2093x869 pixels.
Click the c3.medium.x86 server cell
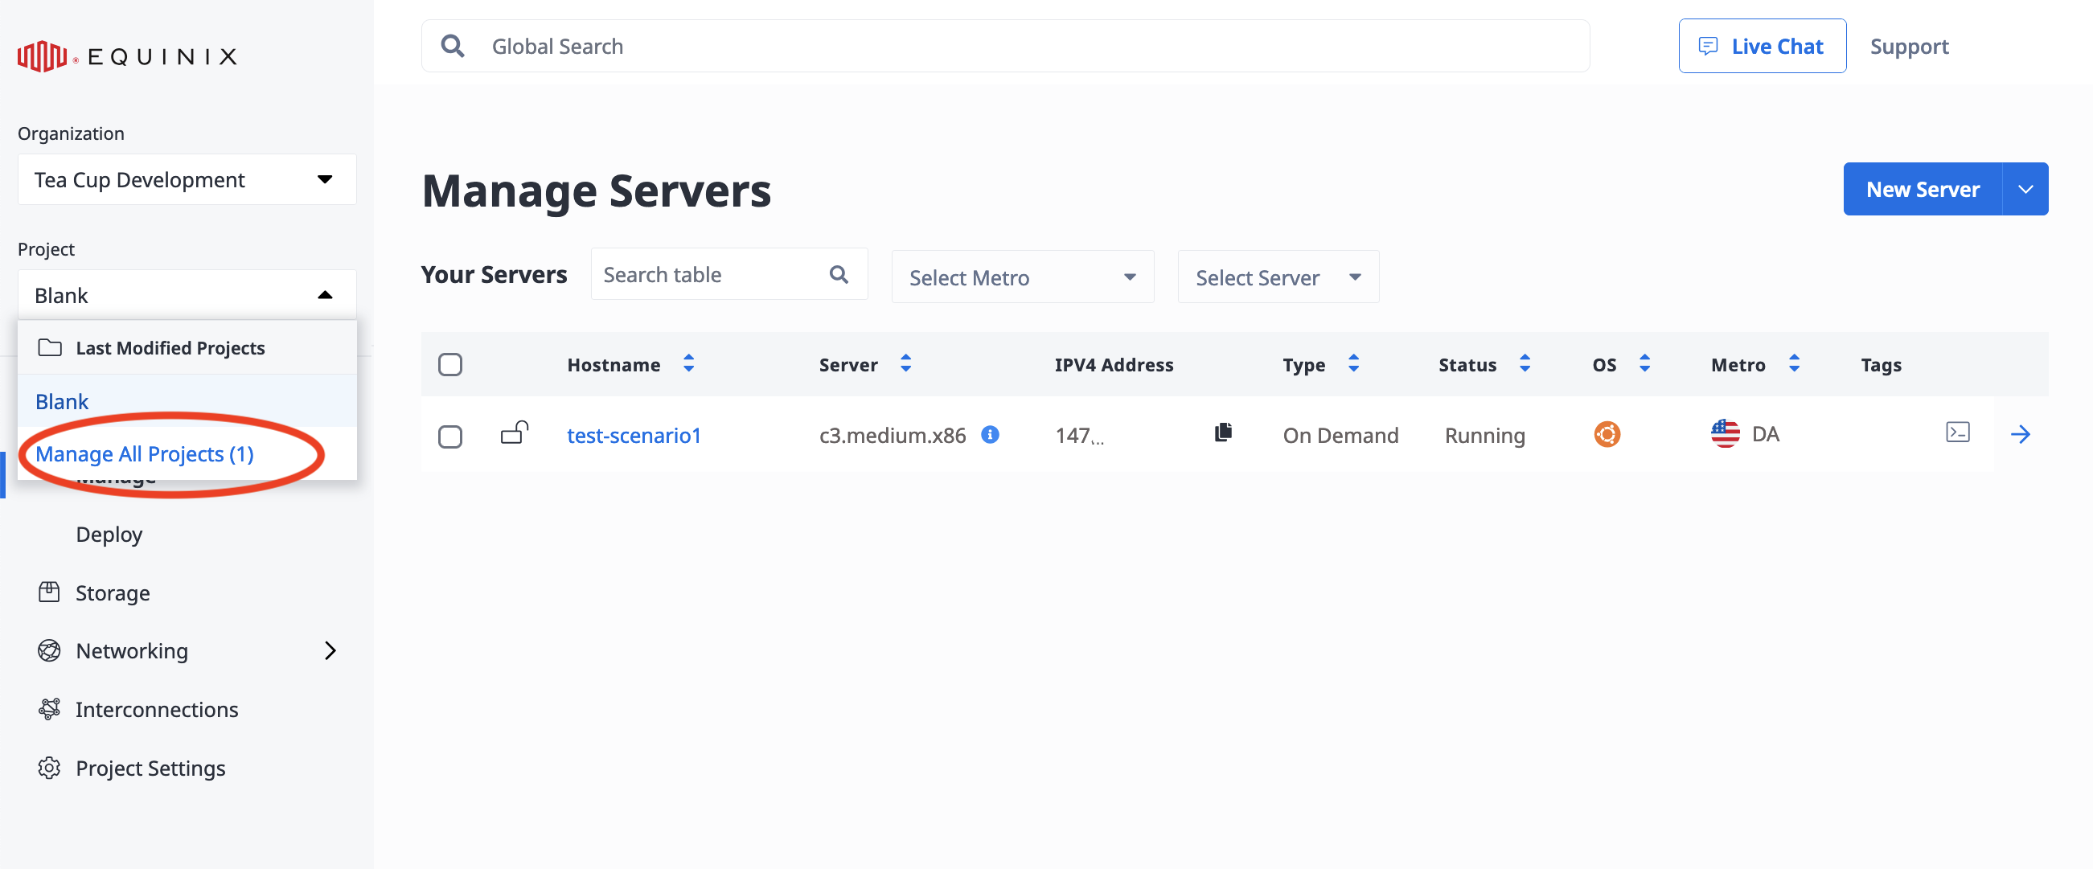893,436
